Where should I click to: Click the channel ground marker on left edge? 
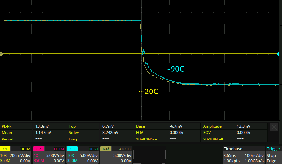2,54
